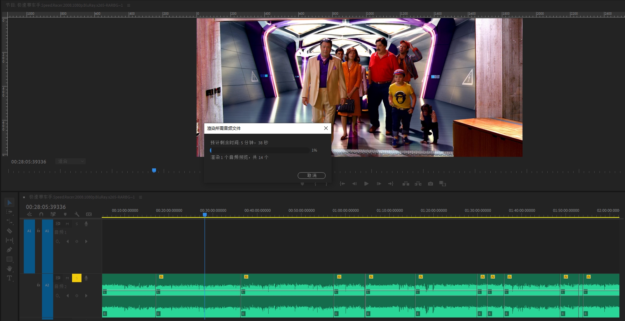Select the Razor tool in toolbar

click(x=9, y=231)
